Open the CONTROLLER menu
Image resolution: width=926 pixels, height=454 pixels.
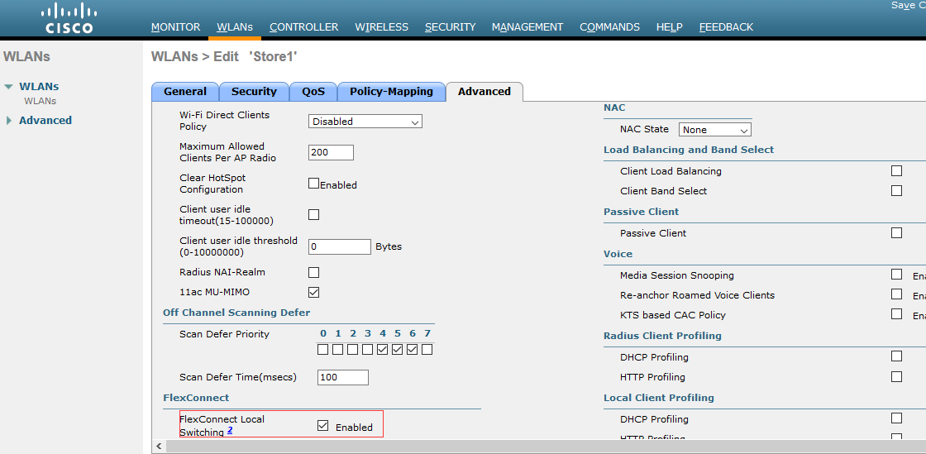[x=303, y=27]
